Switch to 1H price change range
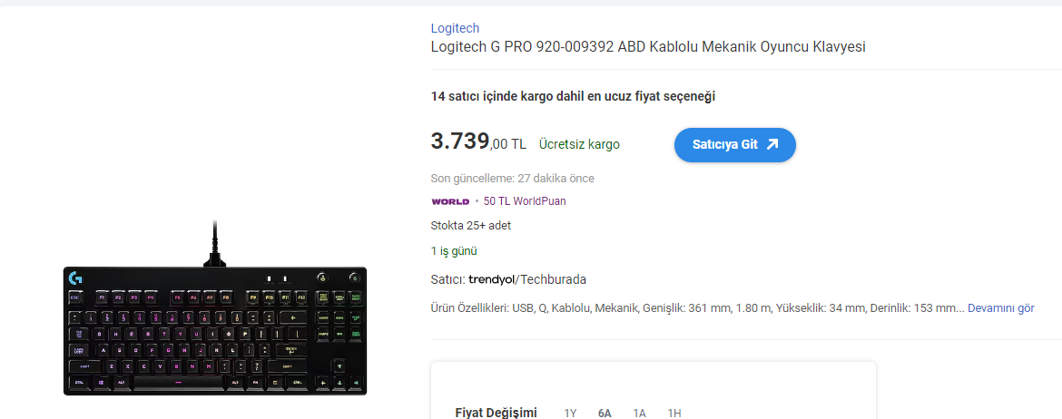 pos(674,413)
